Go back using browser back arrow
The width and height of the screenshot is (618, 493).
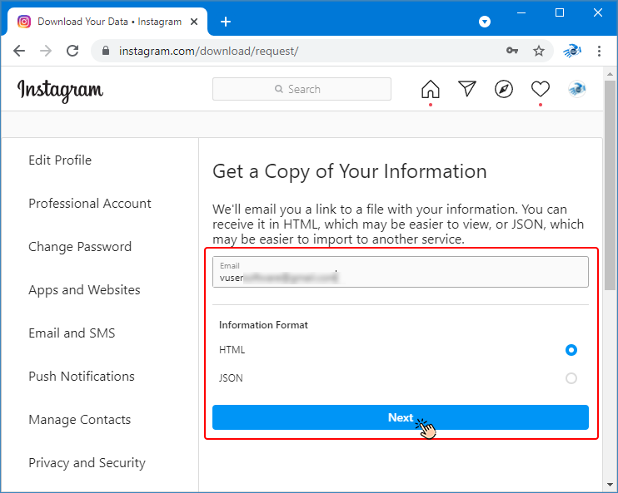coord(19,51)
